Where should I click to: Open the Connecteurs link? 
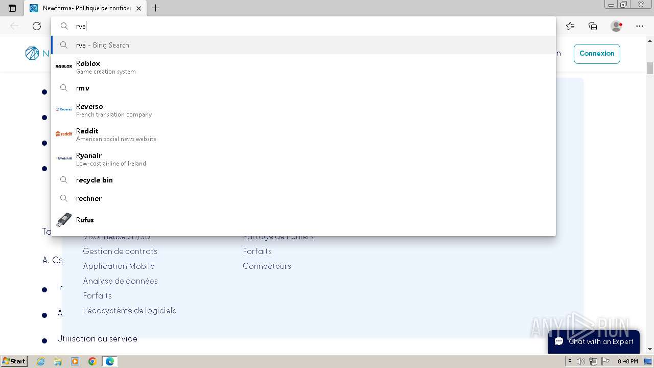[267, 266]
